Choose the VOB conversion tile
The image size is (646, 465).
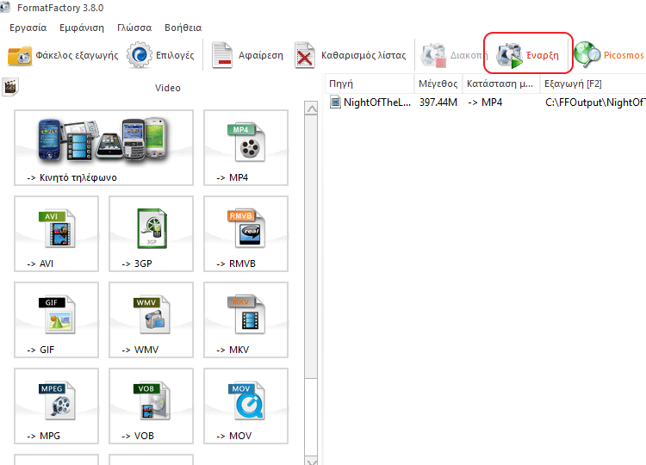click(151, 406)
